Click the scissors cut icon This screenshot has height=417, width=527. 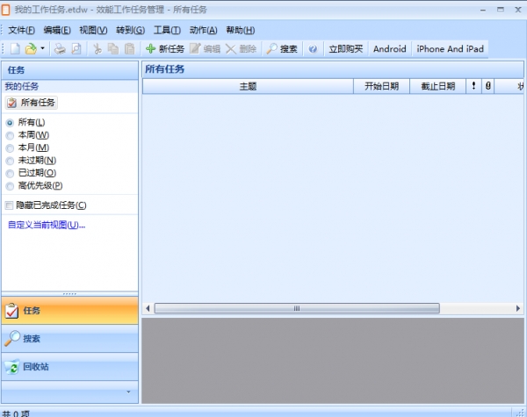click(97, 49)
